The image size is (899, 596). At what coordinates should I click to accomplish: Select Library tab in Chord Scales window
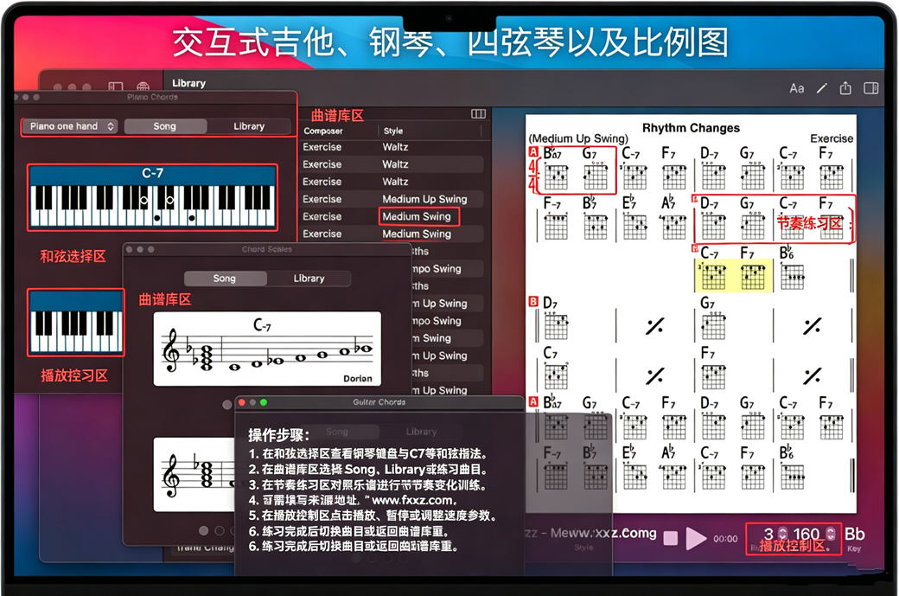point(309,279)
